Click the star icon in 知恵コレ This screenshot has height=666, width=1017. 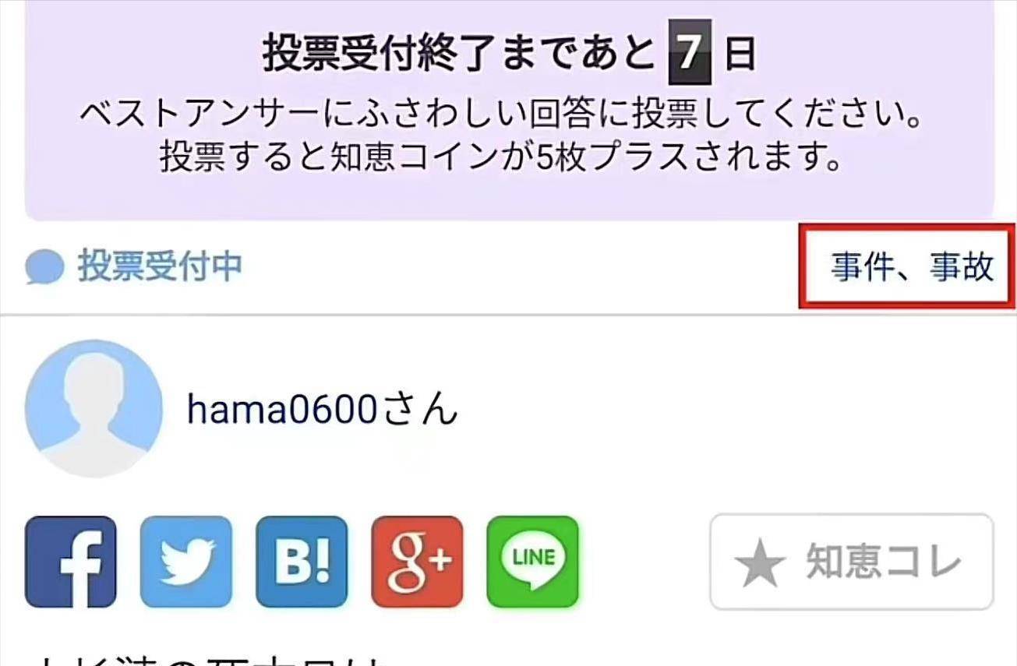pos(759,563)
